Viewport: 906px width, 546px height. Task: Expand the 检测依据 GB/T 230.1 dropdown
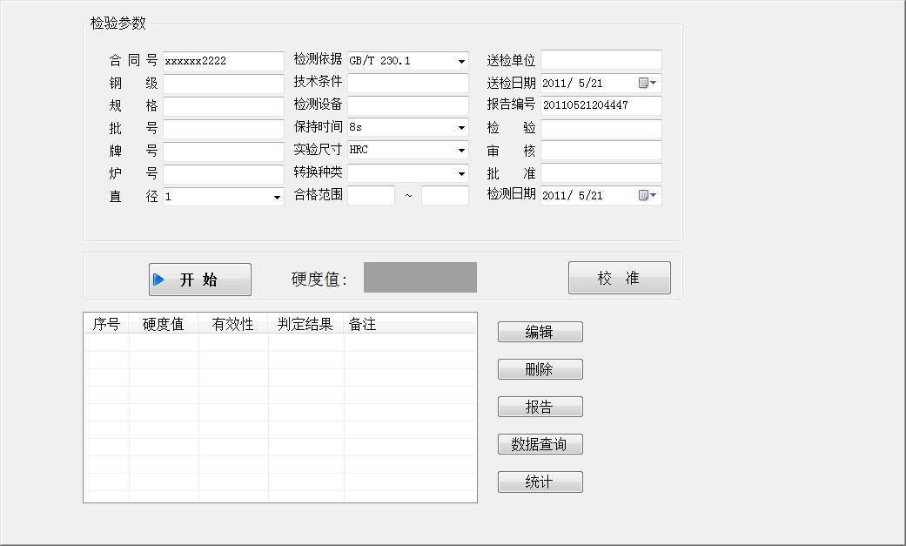461,61
